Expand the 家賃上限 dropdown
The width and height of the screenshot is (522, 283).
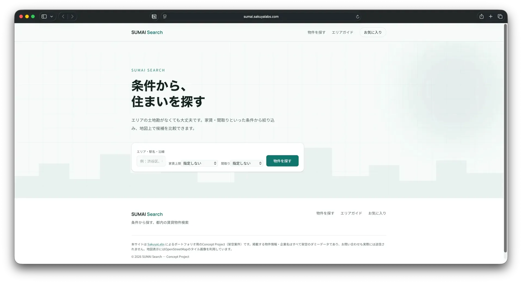[x=200, y=163]
